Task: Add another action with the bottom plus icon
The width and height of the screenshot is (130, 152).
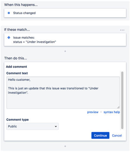Action: tap(65, 146)
